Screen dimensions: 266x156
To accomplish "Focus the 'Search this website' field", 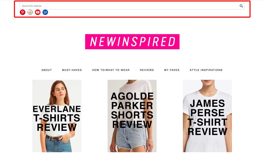I will [x=132, y=6].
